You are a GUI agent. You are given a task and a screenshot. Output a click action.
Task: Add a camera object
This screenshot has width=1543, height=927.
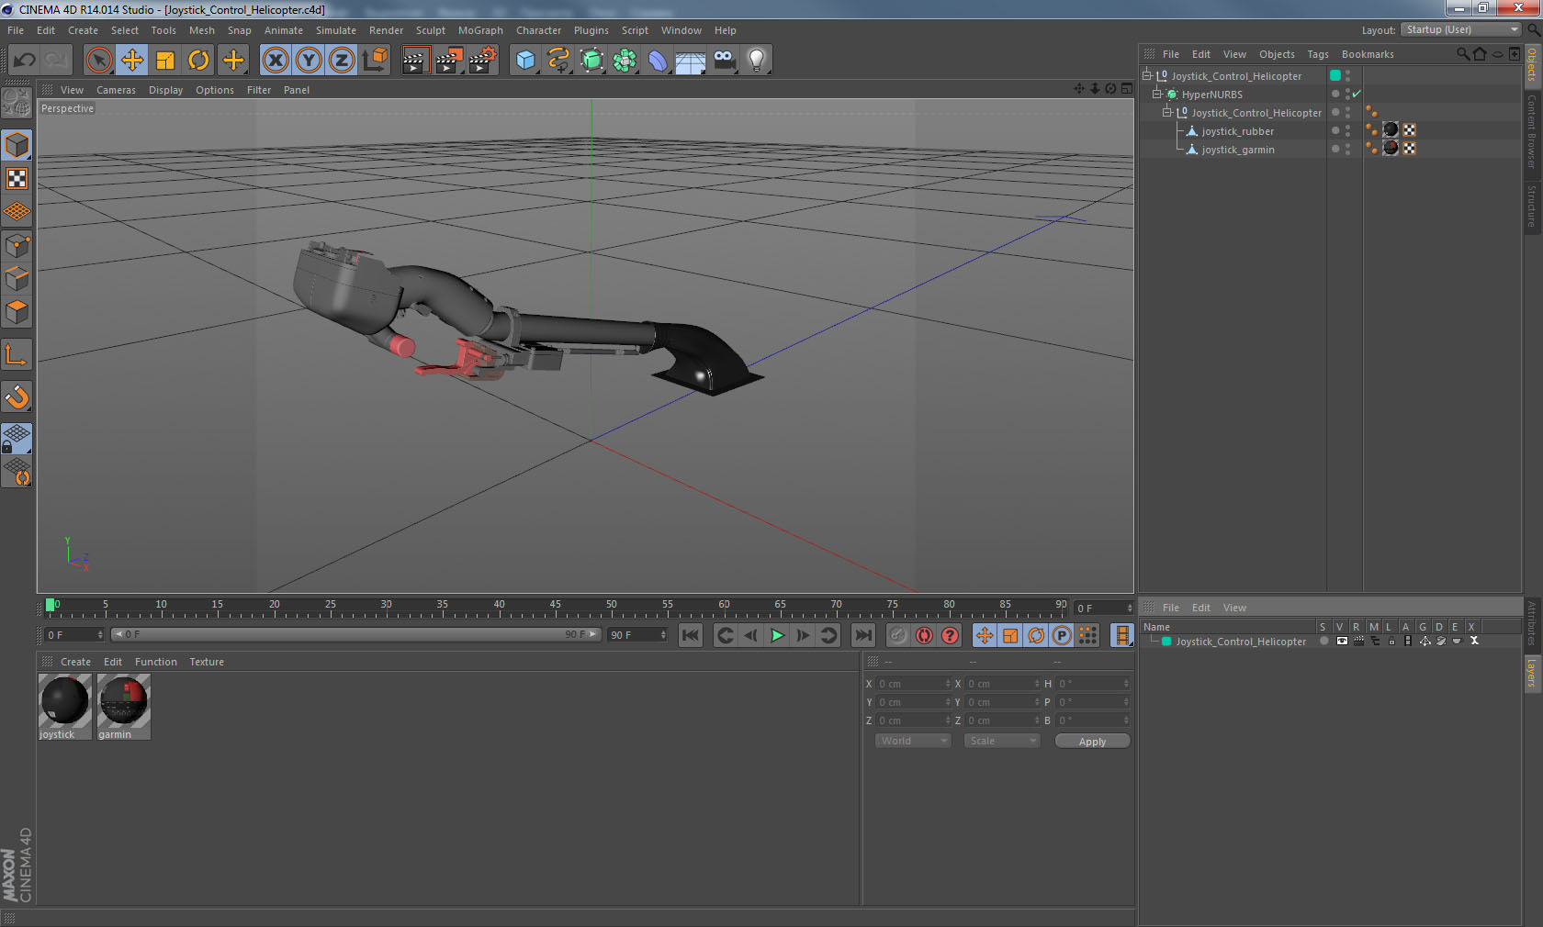(724, 61)
